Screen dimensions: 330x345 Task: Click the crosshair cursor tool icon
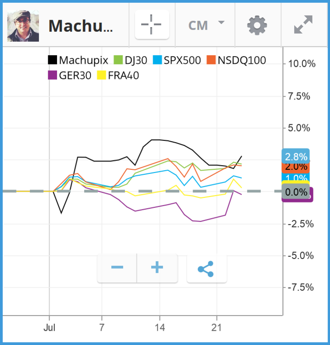tap(152, 25)
